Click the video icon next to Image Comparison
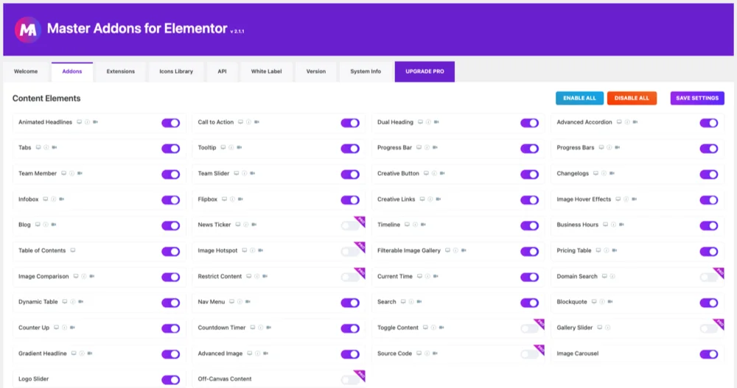 coord(92,276)
